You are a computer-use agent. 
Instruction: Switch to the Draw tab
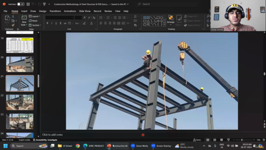[33, 11]
